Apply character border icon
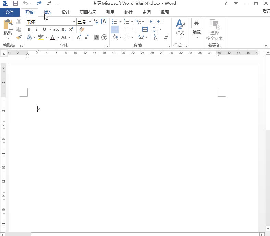This screenshot has height=236, width=270. [x=104, y=22]
